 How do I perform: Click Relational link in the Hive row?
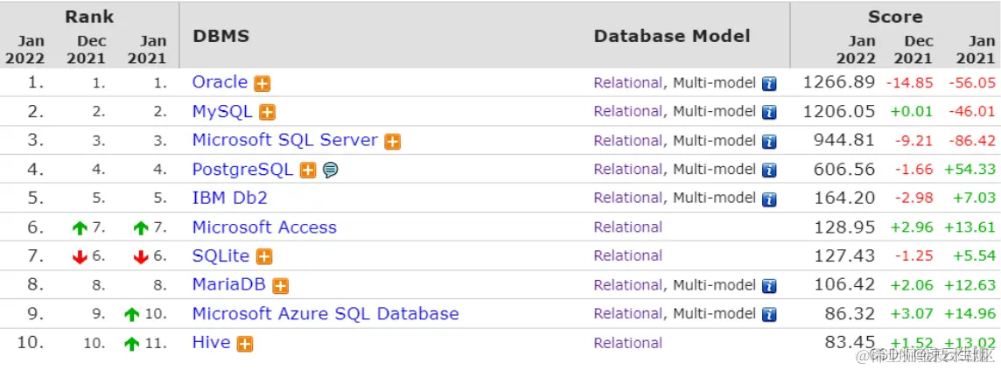coord(627,343)
